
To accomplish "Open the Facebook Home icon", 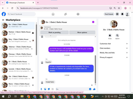I will 53,14.
